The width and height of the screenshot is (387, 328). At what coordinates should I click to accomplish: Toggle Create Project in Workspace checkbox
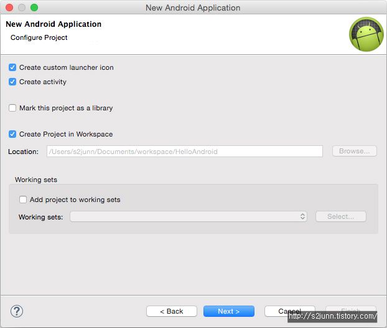click(x=12, y=134)
